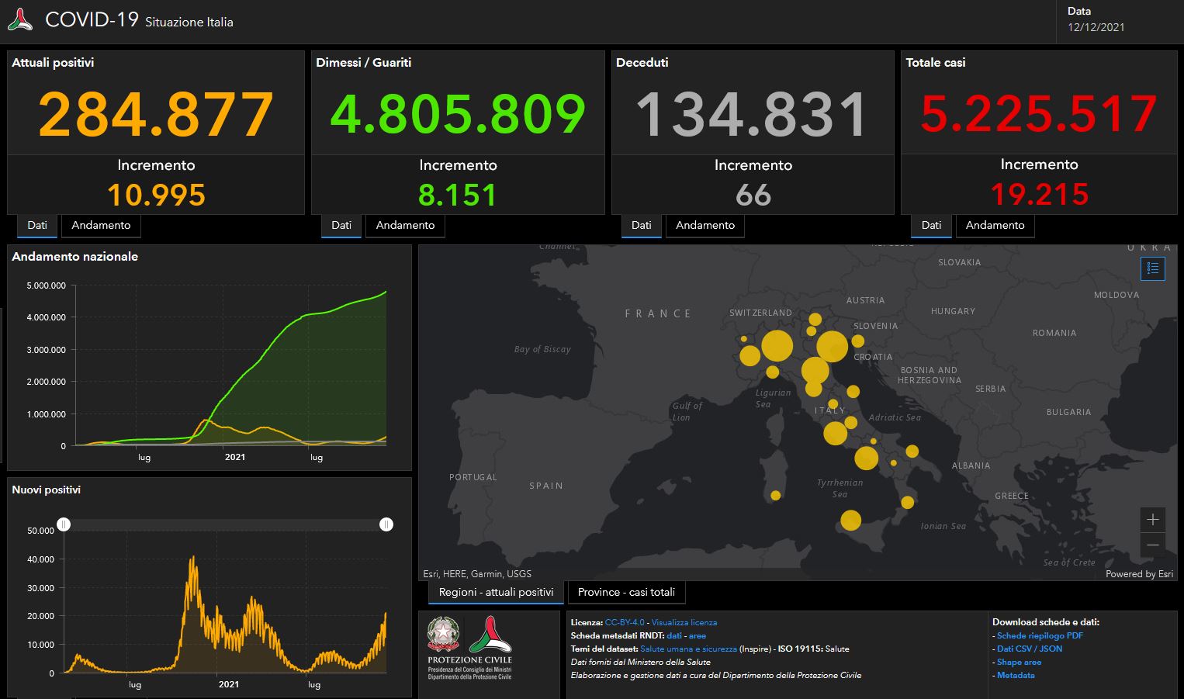1184x699 pixels.
Task: Select the Sardinia bubble on the map
Action: pos(775,495)
